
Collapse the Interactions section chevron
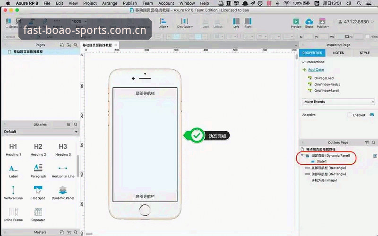pyautogui.click(x=303, y=62)
